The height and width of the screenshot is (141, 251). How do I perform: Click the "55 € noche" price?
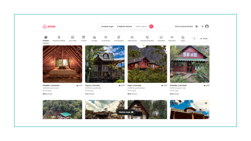47,94
